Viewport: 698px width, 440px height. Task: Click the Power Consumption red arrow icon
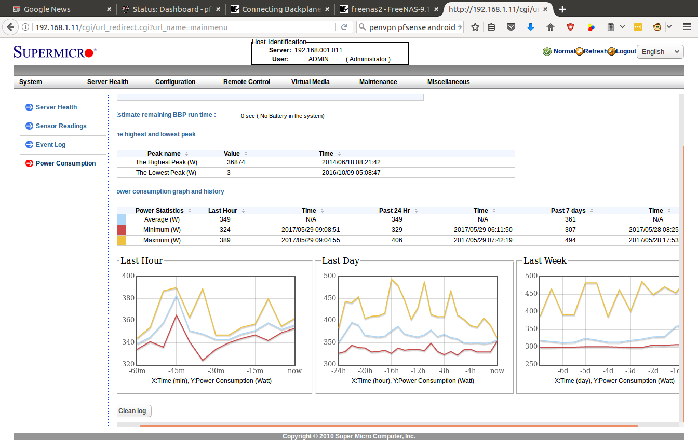click(29, 163)
